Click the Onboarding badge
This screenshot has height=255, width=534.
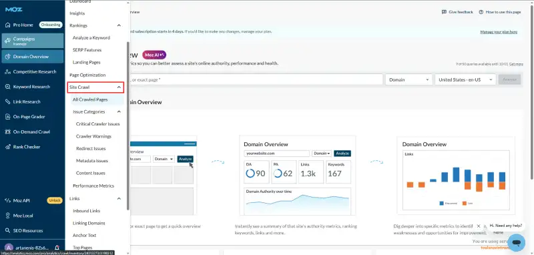(51, 25)
